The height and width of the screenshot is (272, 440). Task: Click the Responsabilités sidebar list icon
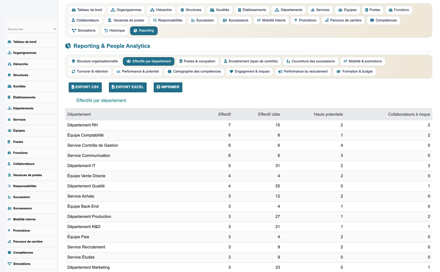point(9,186)
